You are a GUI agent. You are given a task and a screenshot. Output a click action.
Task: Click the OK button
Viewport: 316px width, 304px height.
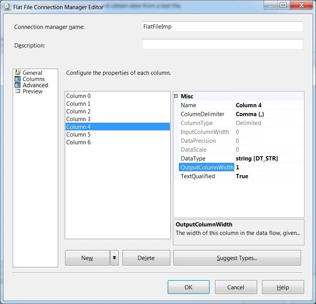[x=188, y=287]
